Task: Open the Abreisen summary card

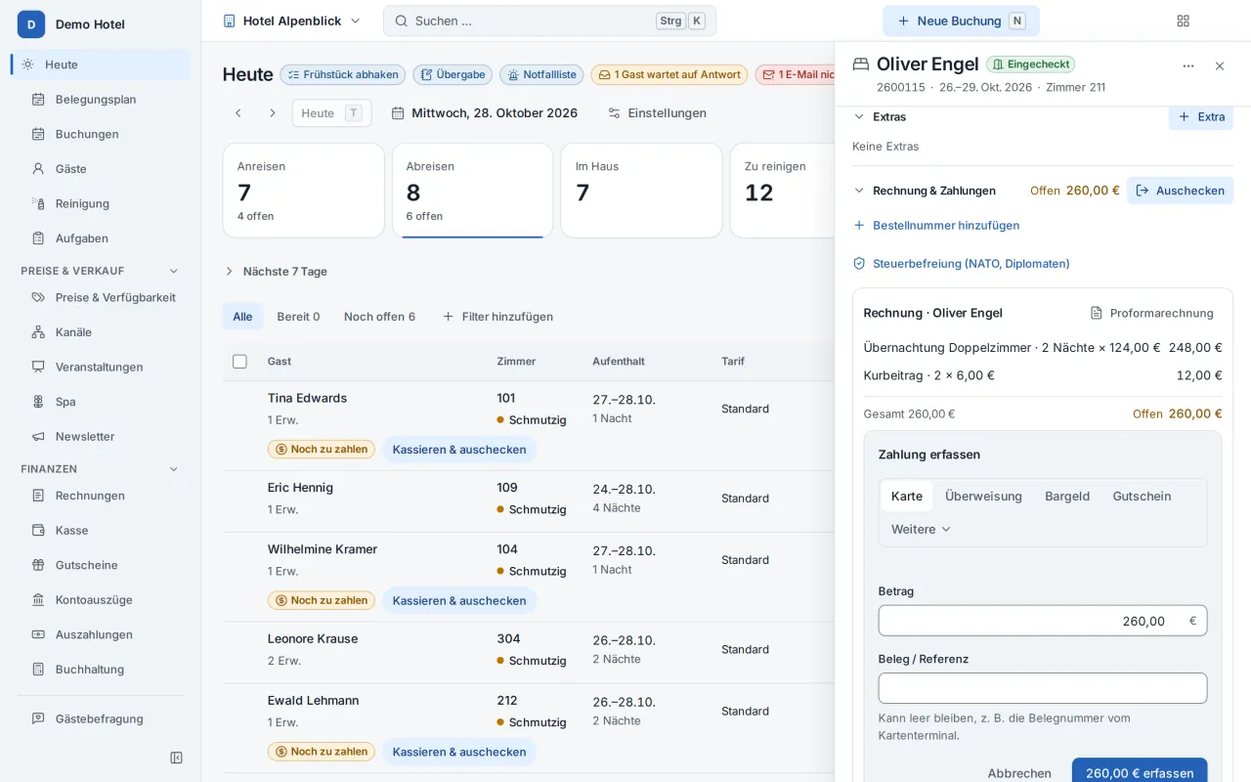Action: coord(473,191)
